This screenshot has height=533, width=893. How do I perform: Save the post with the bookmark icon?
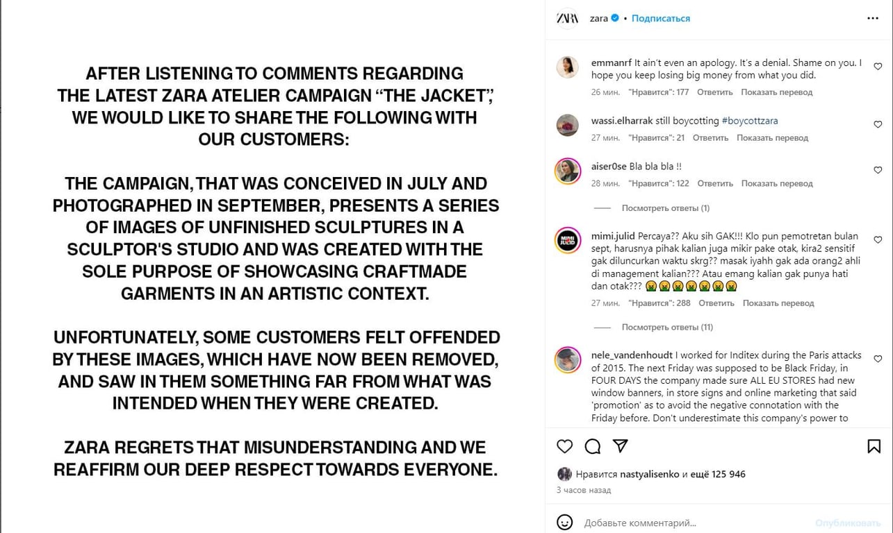coord(874,446)
